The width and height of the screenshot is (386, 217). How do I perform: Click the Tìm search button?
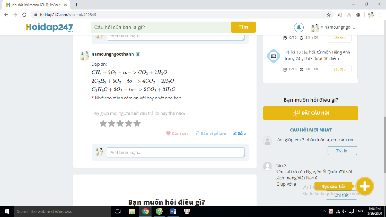tap(243, 27)
